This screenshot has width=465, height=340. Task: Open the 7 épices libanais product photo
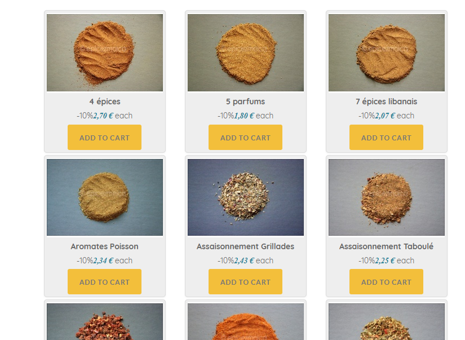(x=387, y=53)
